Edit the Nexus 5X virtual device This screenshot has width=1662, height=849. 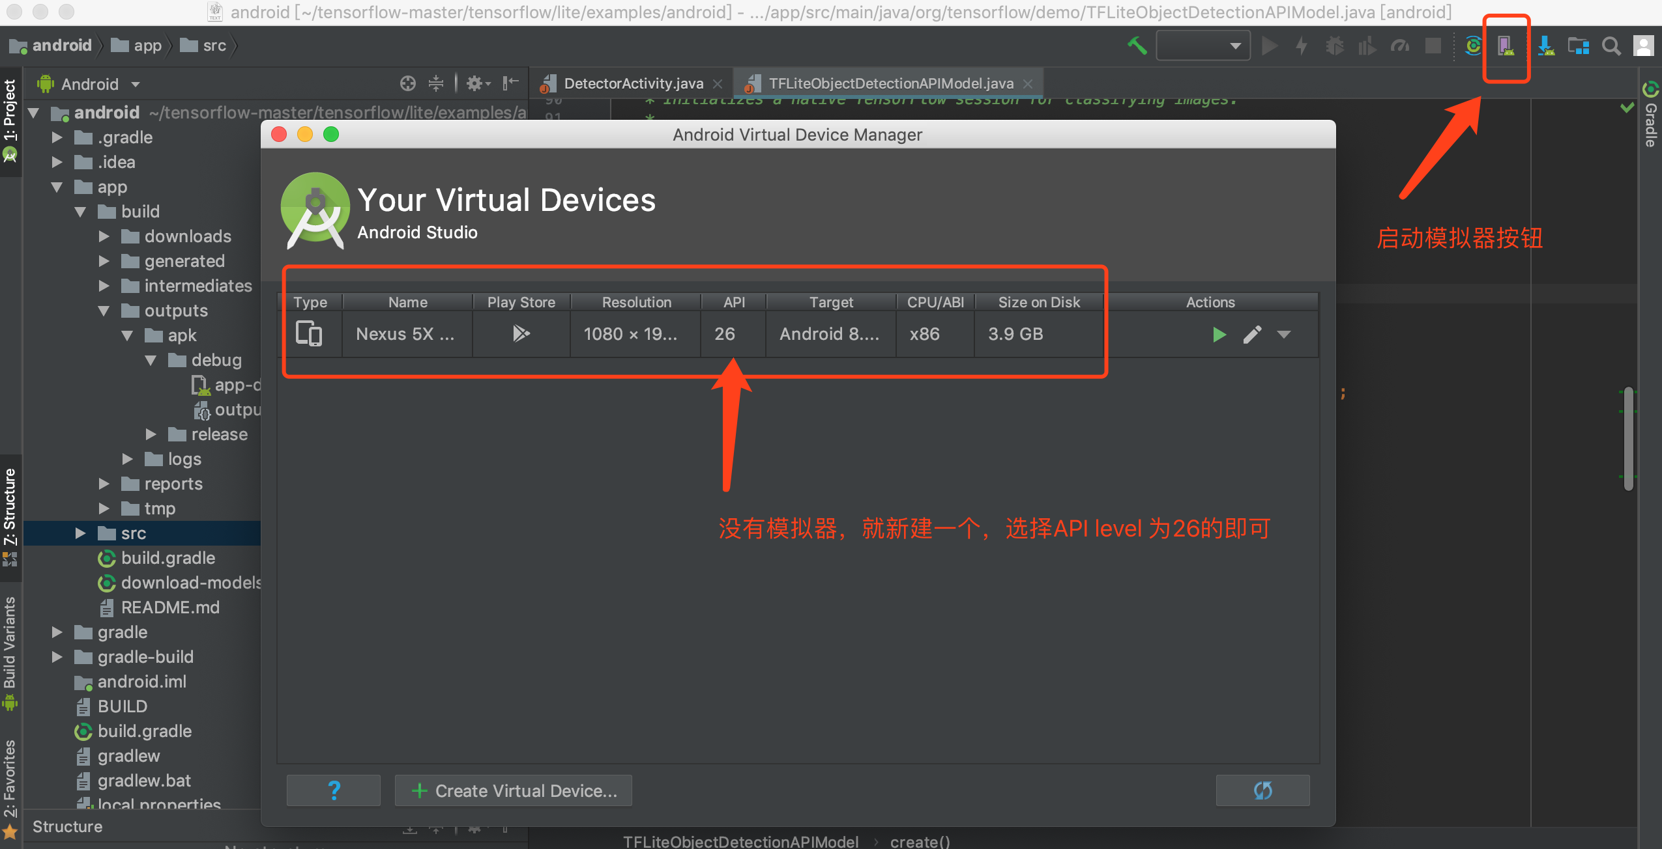(1252, 335)
